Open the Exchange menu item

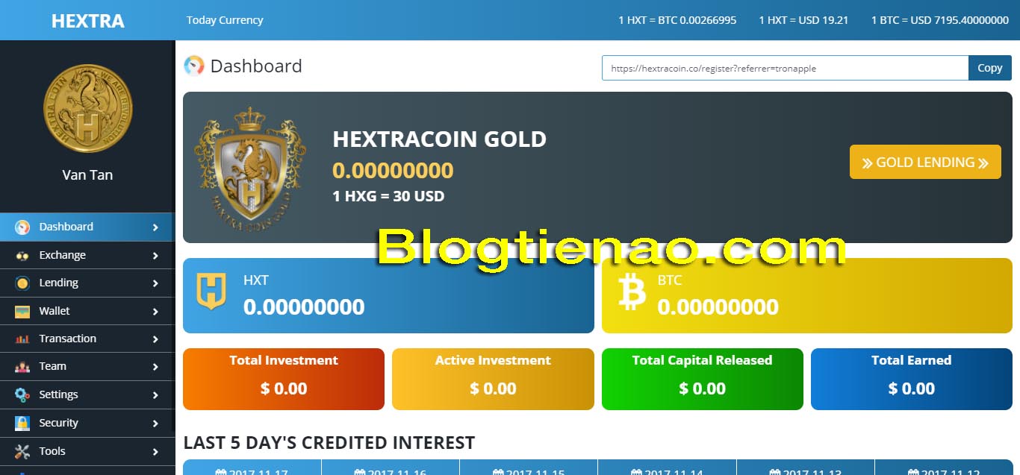click(87, 255)
